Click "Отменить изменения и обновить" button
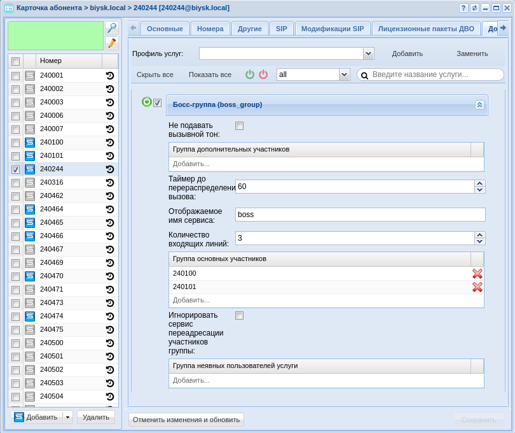515x433 pixels. (x=186, y=420)
